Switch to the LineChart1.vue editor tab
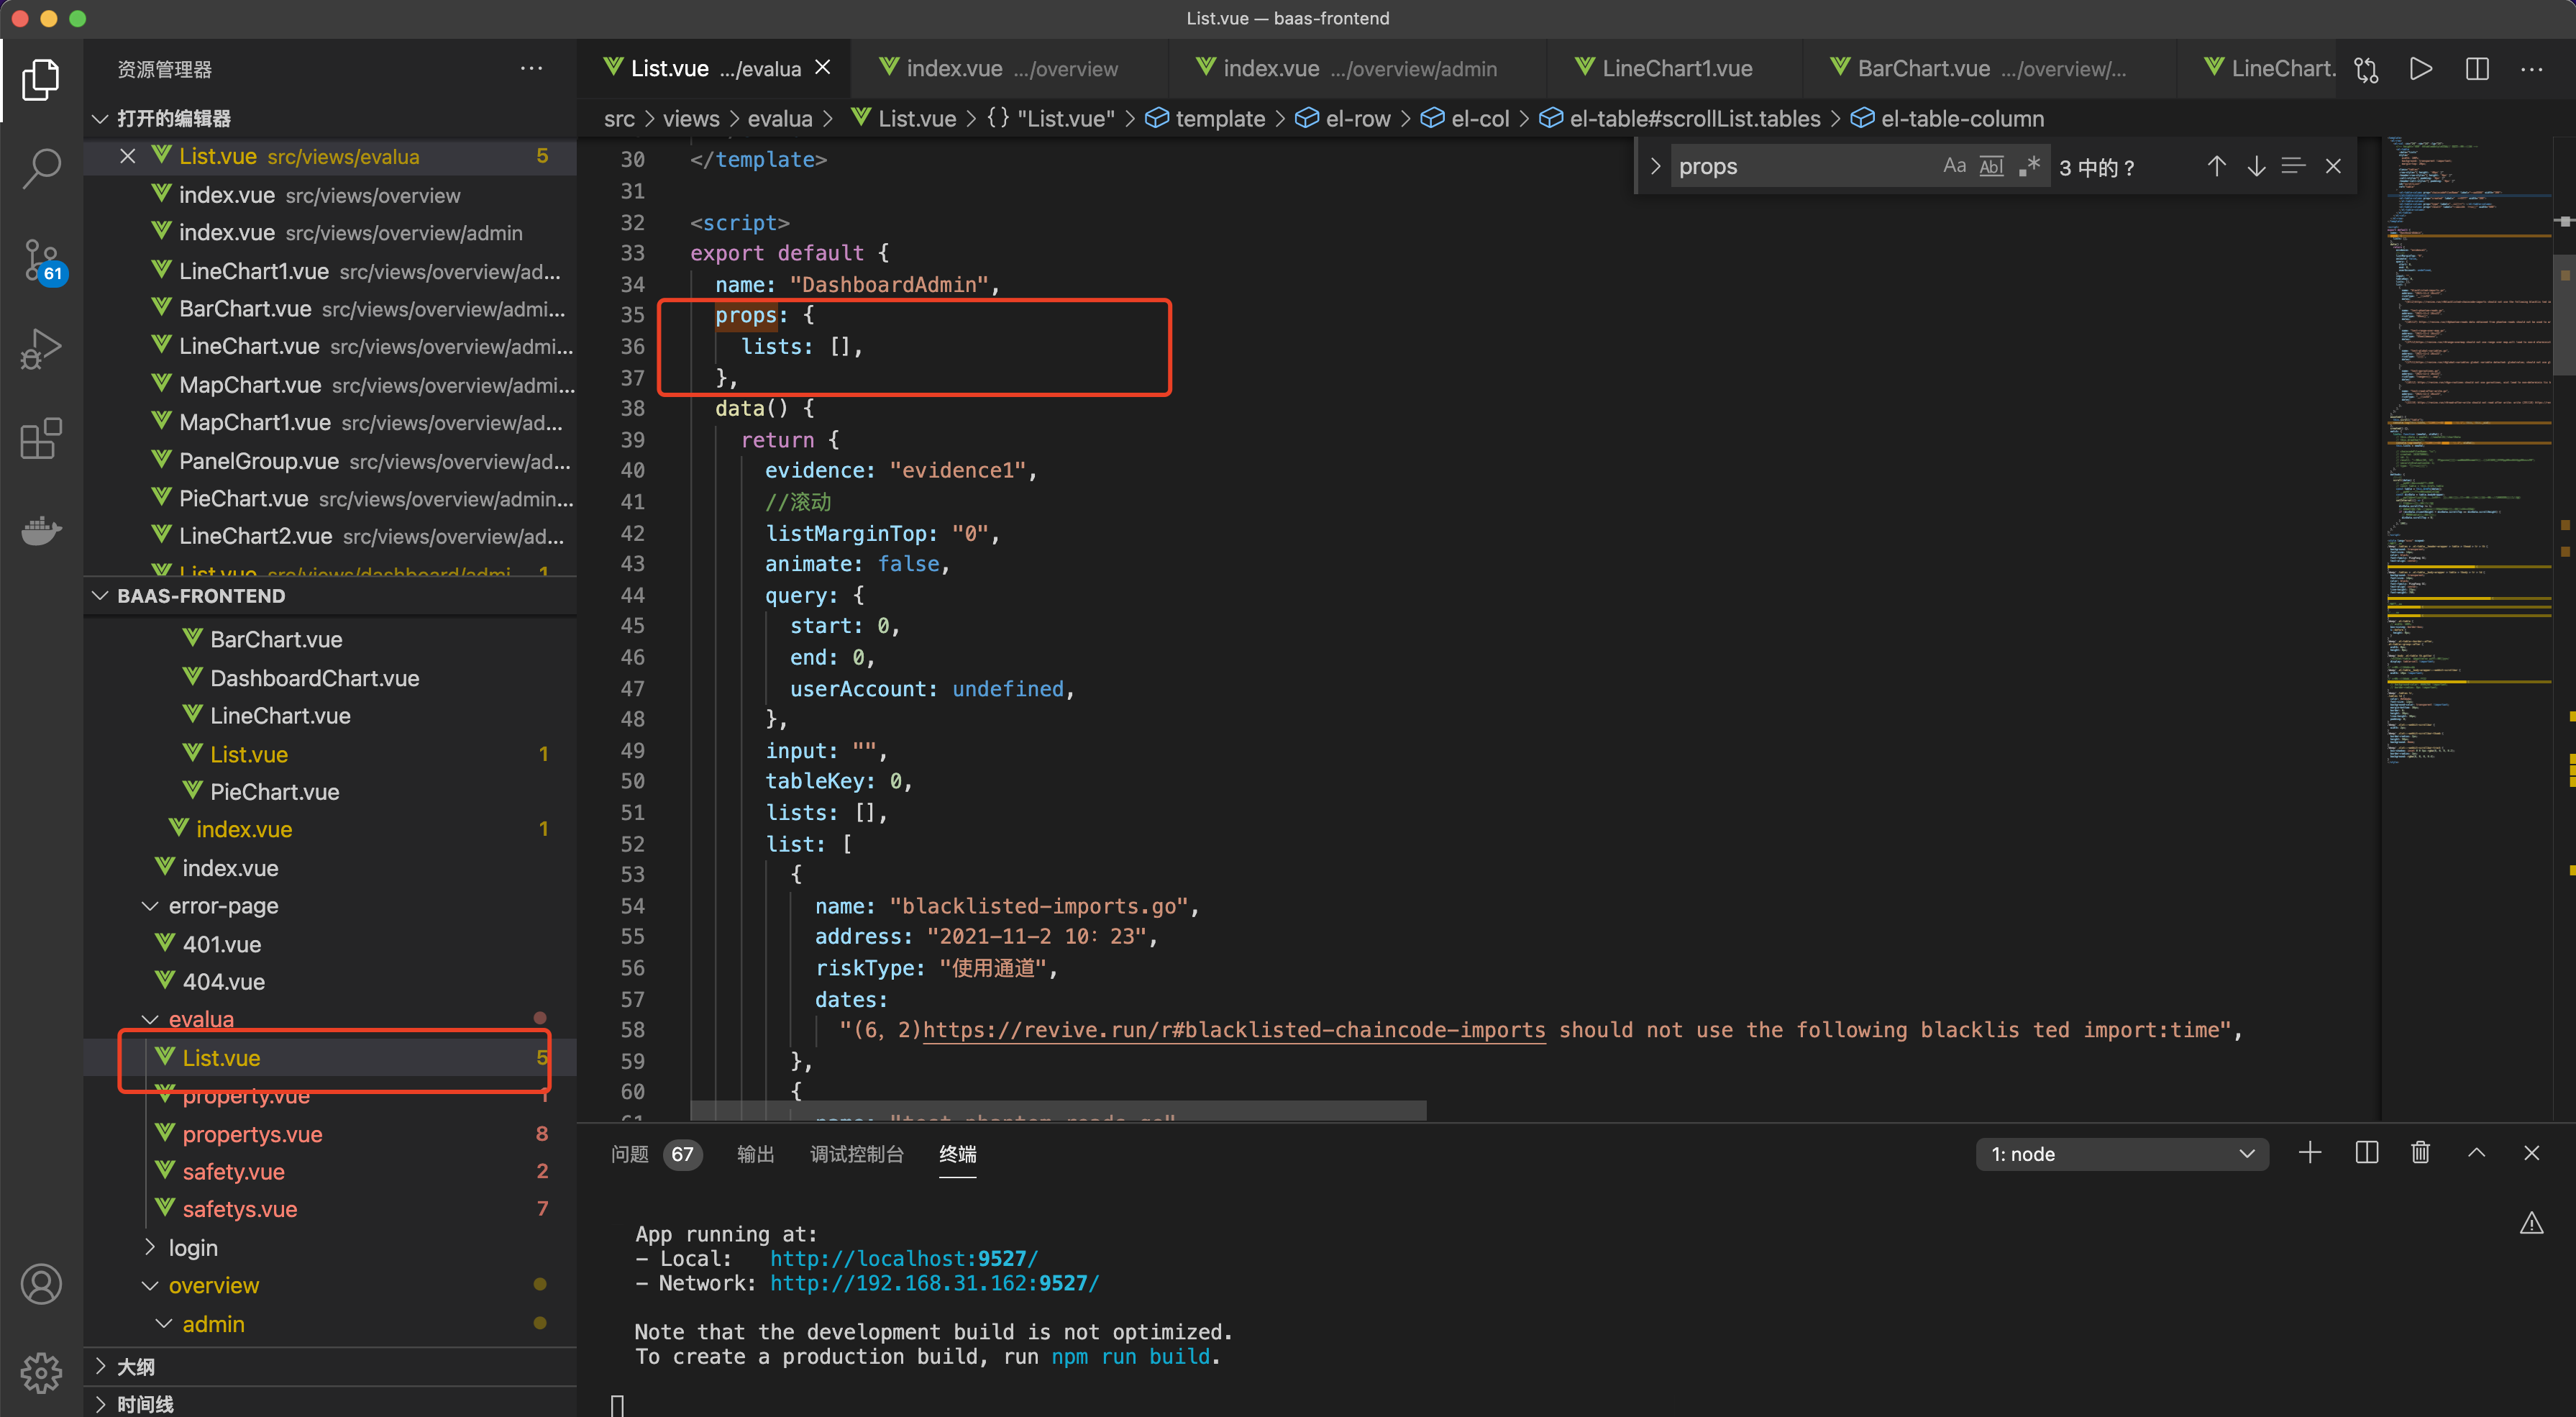The image size is (2576, 1417). pyautogui.click(x=1676, y=69)
